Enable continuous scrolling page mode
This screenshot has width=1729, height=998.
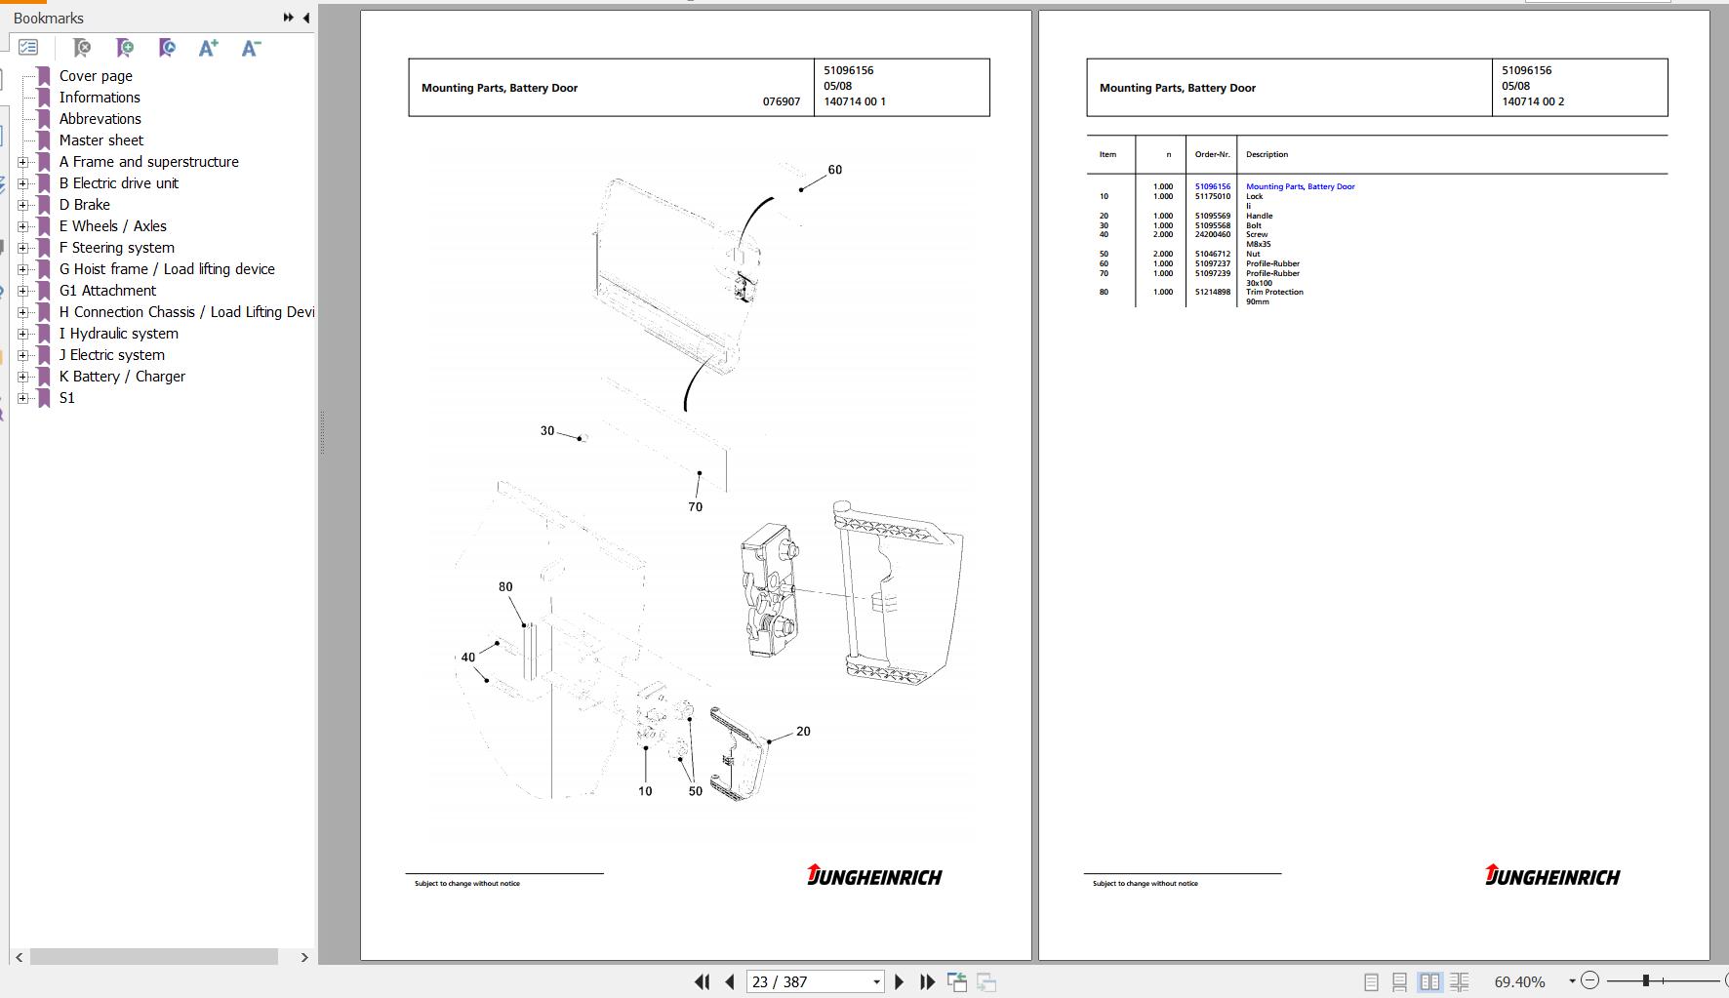[1399, 982]
